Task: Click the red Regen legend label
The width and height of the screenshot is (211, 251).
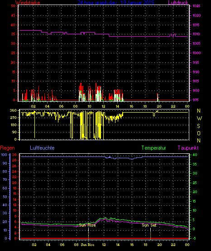Action: 7,148
